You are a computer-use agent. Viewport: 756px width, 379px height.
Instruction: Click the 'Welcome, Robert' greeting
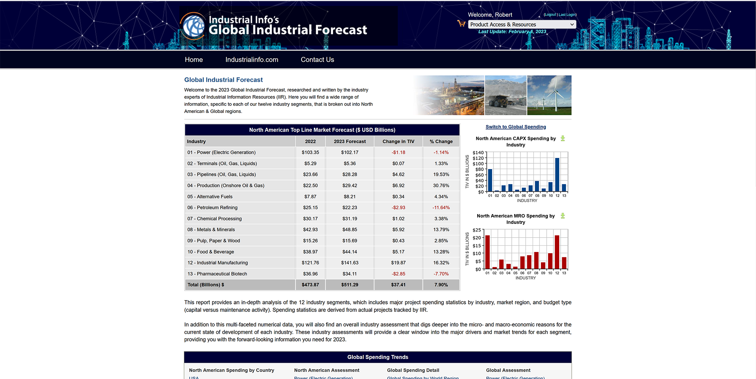point(490,15)
